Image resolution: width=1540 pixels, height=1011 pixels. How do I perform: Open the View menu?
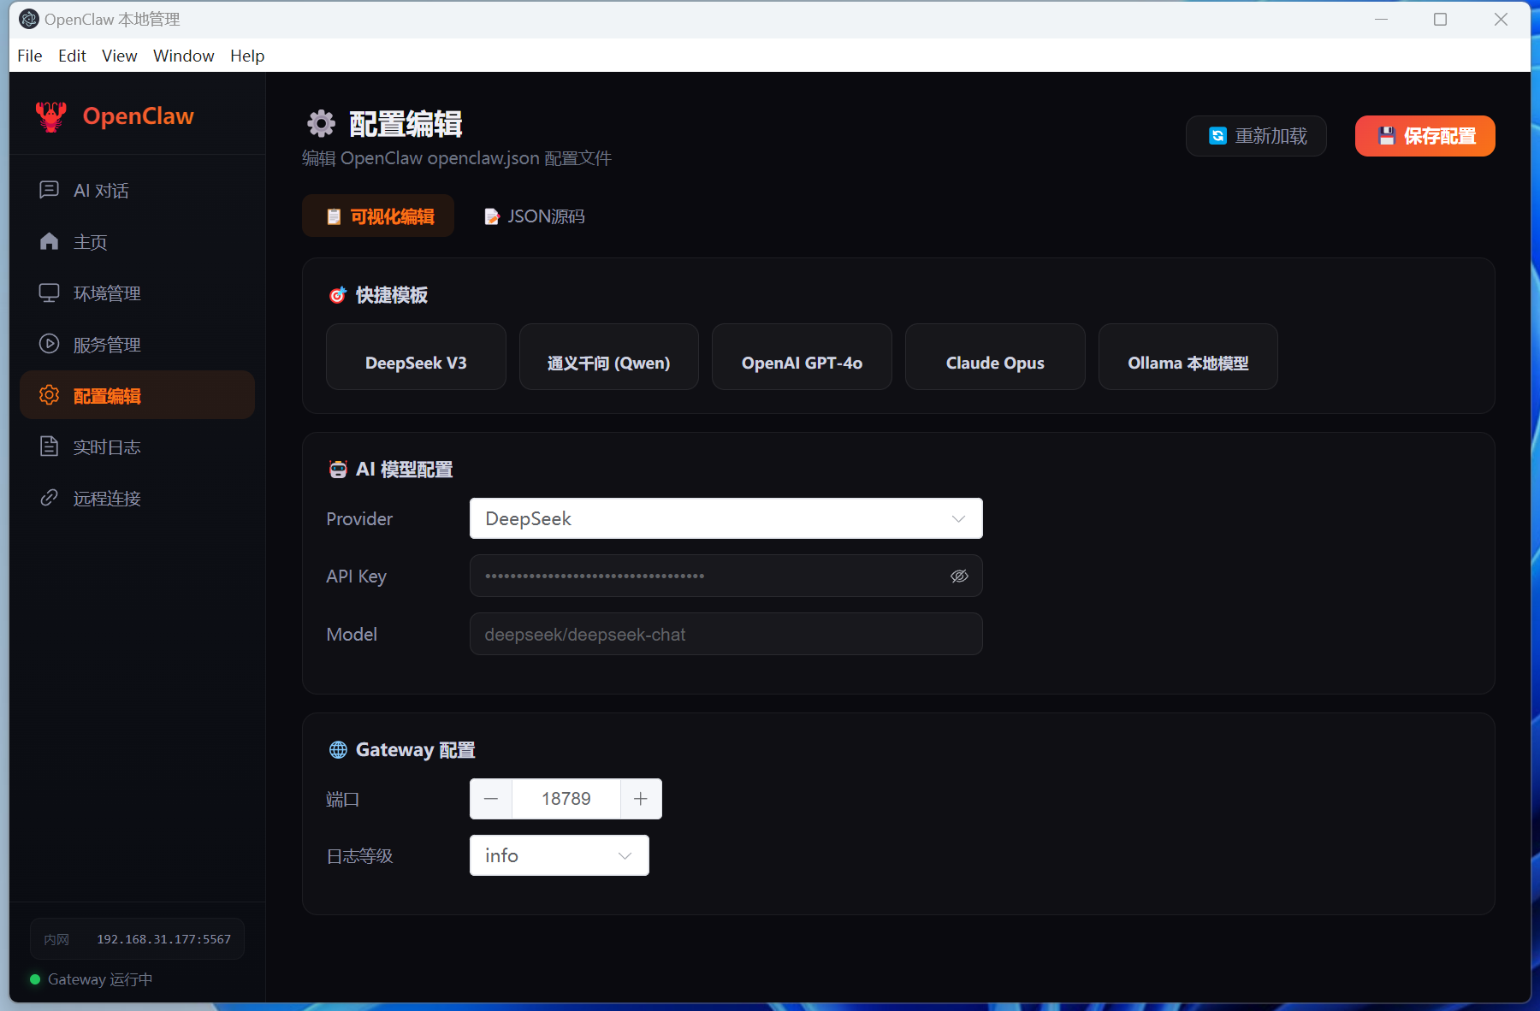(x=119, y=56)
